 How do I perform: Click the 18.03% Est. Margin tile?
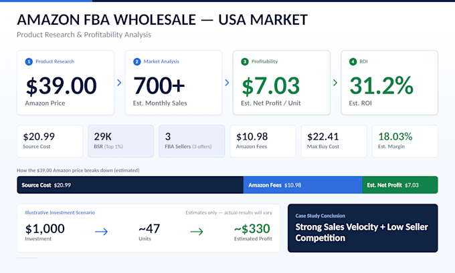(x=405, y=142)
